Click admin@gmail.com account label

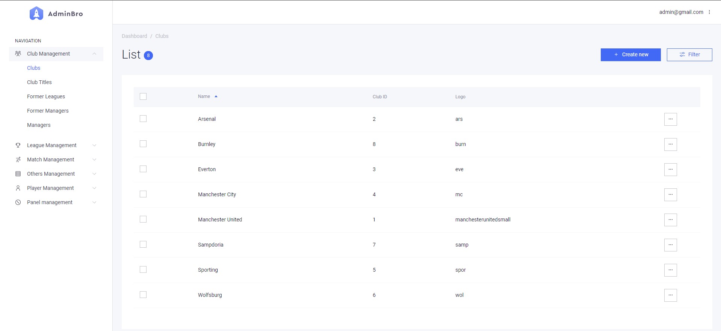pyautogui.click(x=681, y=12)
